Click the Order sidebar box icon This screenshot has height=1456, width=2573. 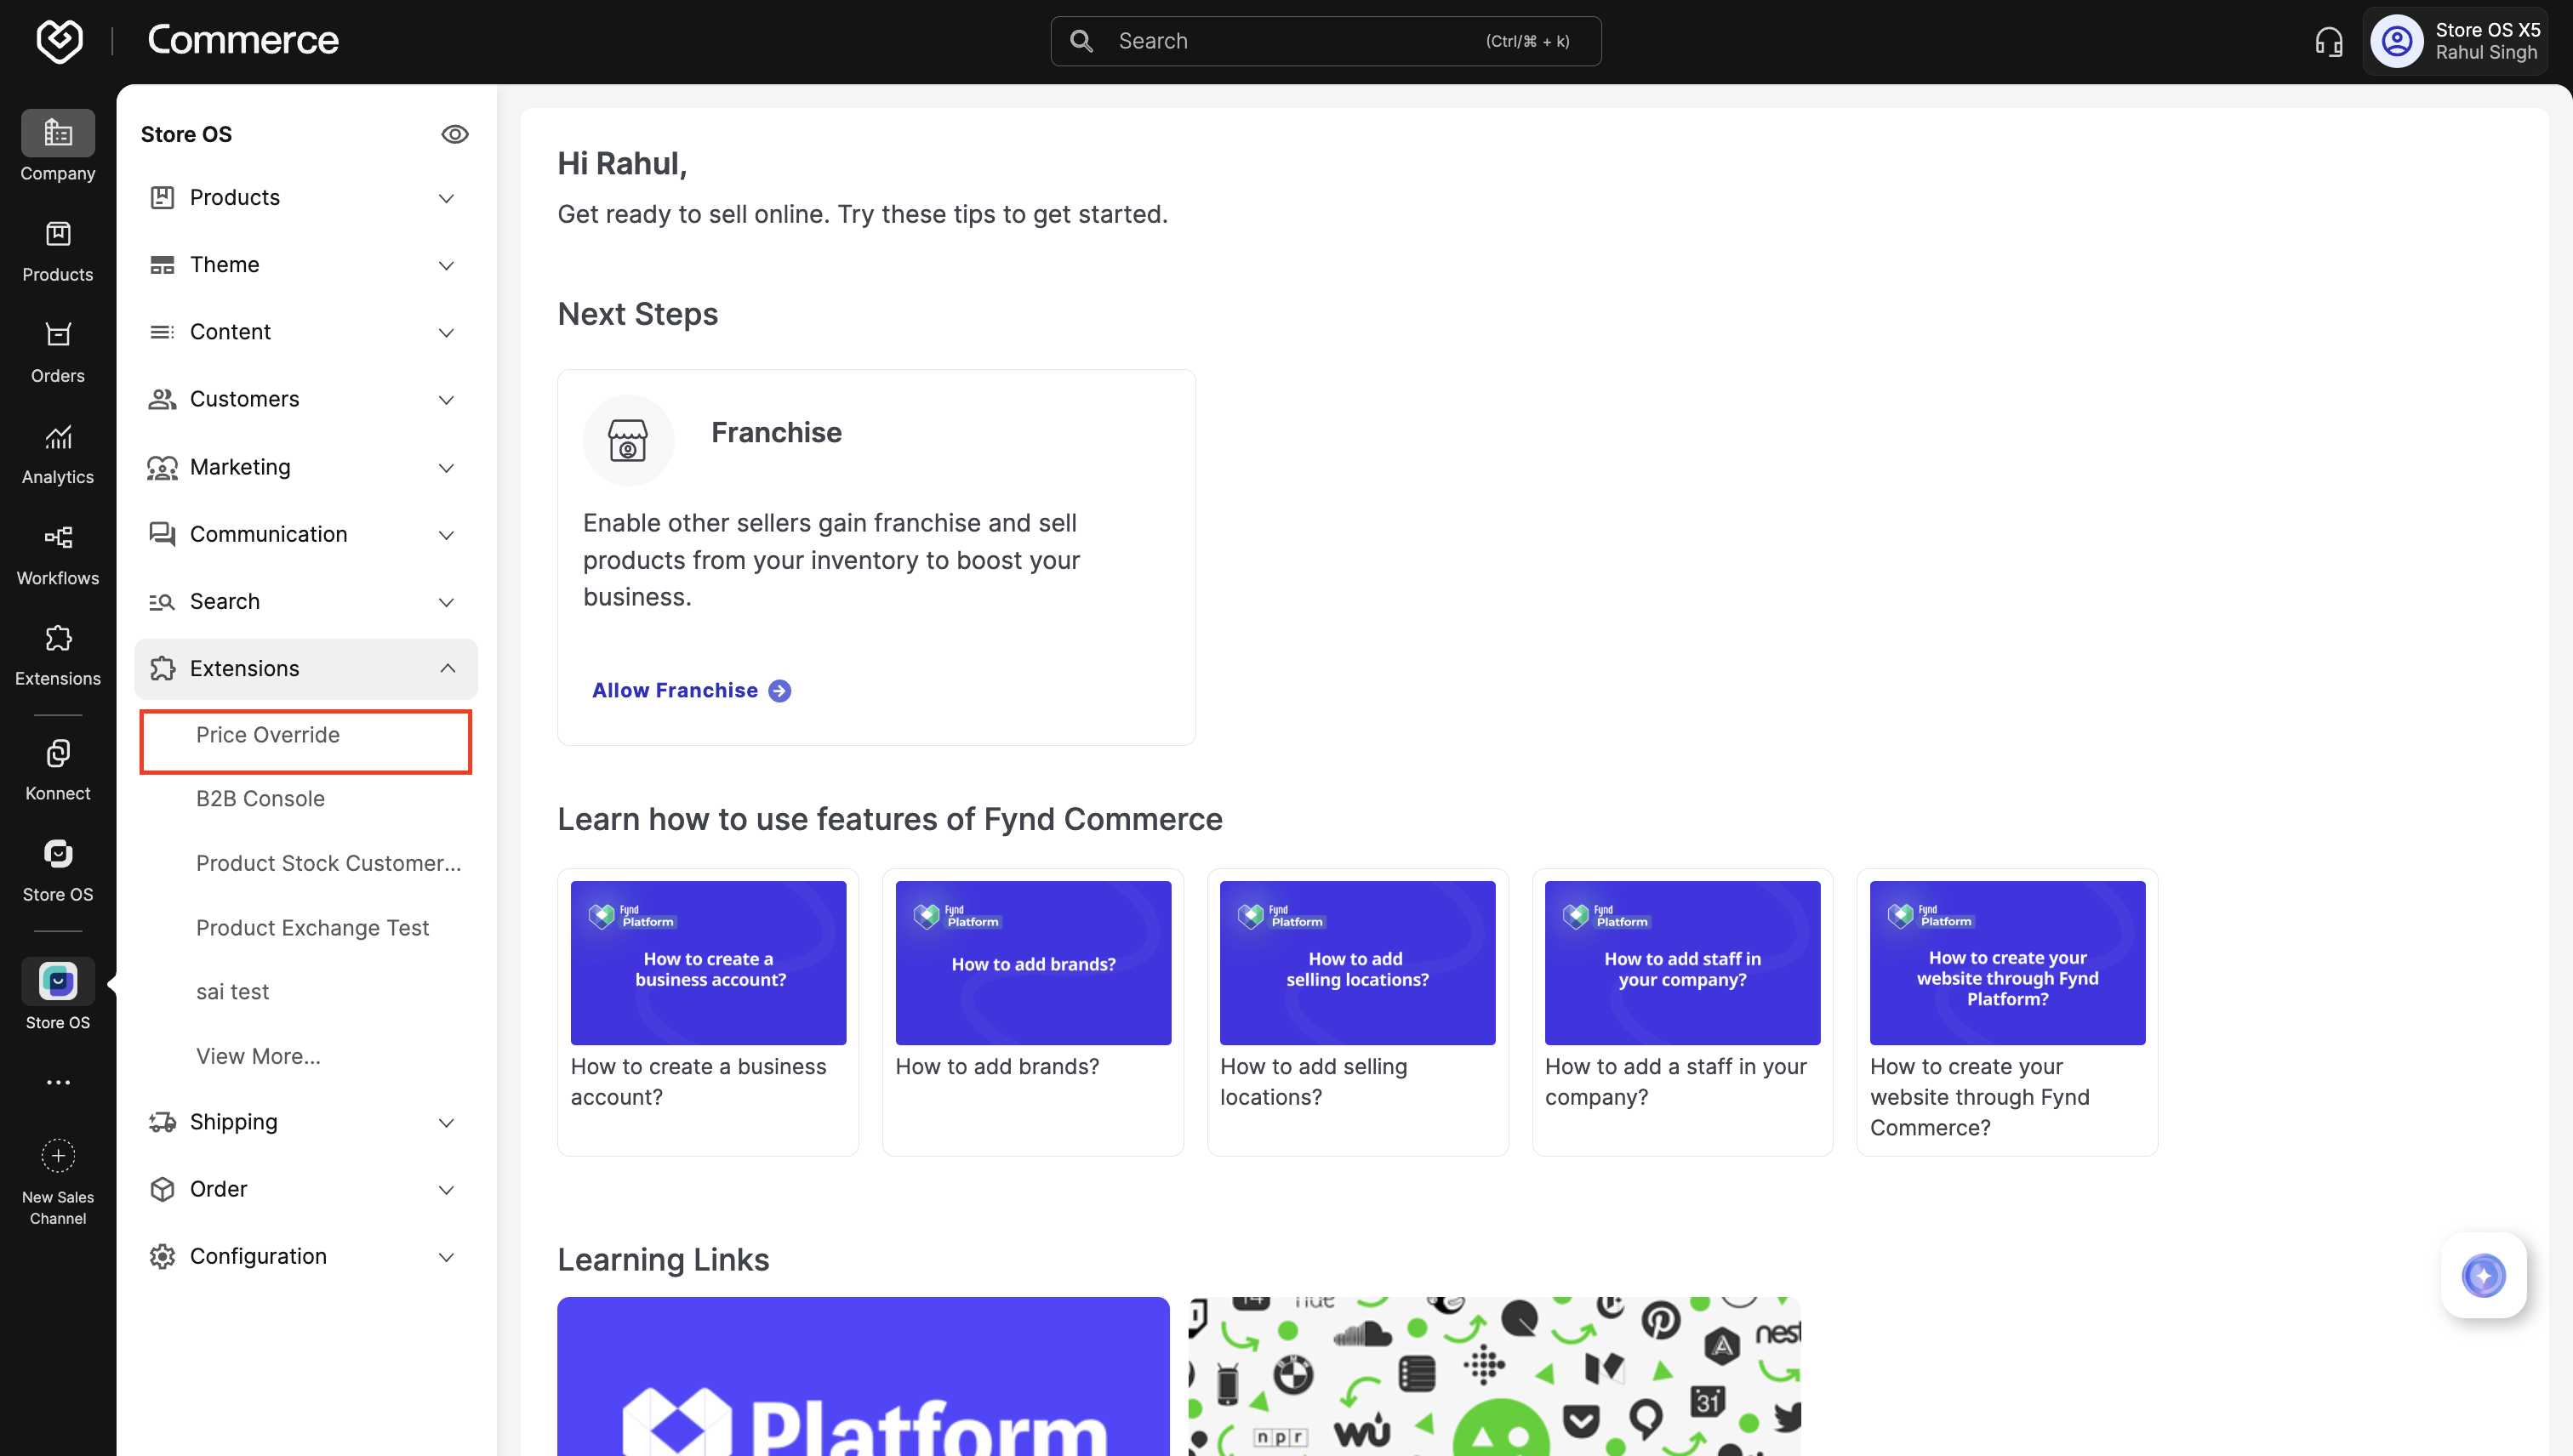[x=162, y=1189]
